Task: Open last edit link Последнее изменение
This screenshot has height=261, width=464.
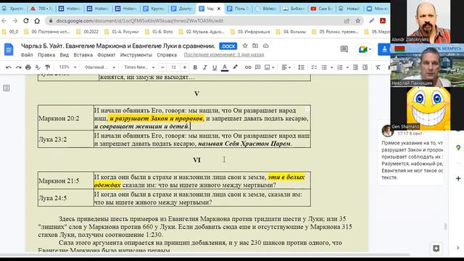Action: coord(224,55)
